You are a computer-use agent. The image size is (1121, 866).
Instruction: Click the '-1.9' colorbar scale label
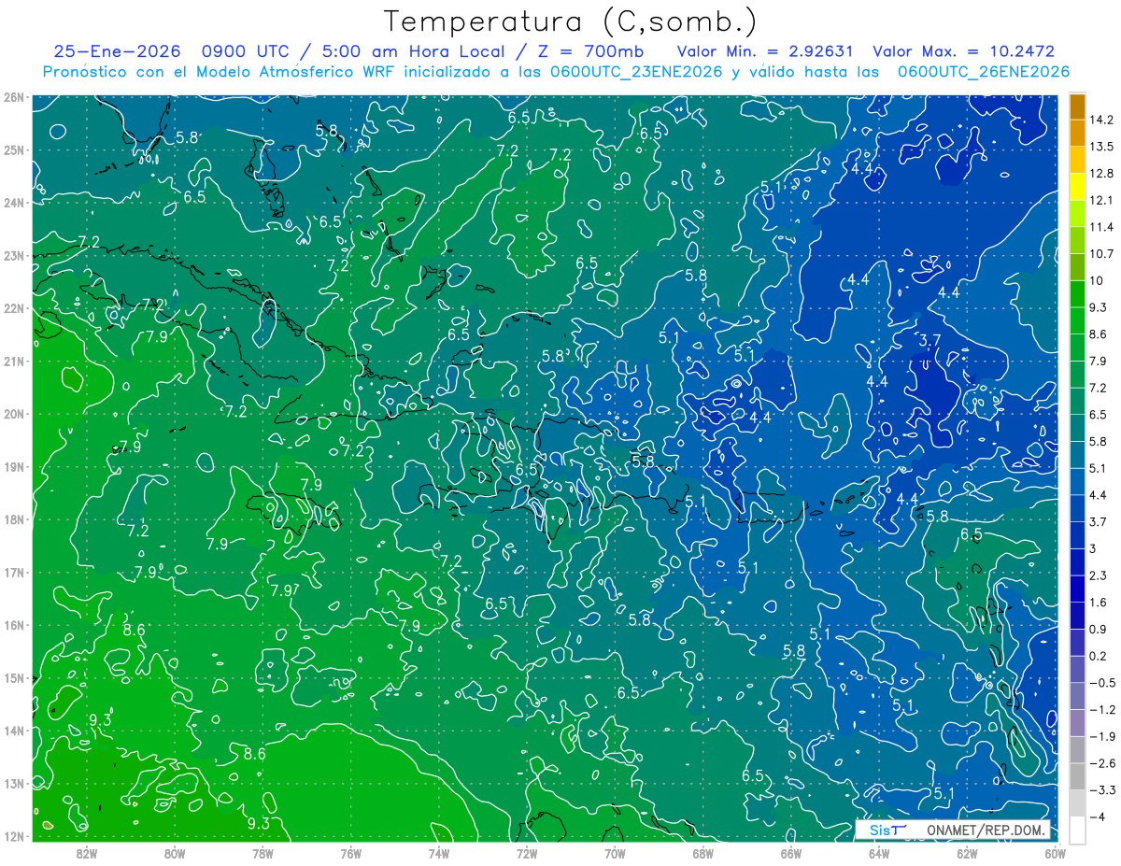1104,736
